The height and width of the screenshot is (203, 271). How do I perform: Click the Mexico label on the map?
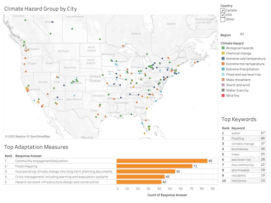(x=87, y=137)
